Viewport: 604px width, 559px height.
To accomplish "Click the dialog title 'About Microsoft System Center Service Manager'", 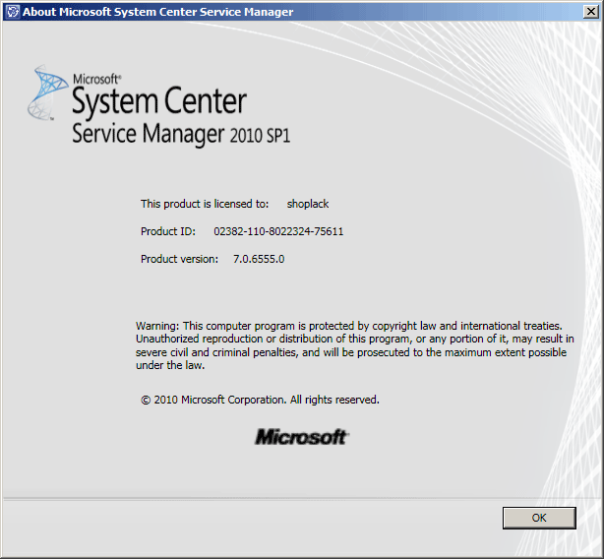I will click(158, 12).
